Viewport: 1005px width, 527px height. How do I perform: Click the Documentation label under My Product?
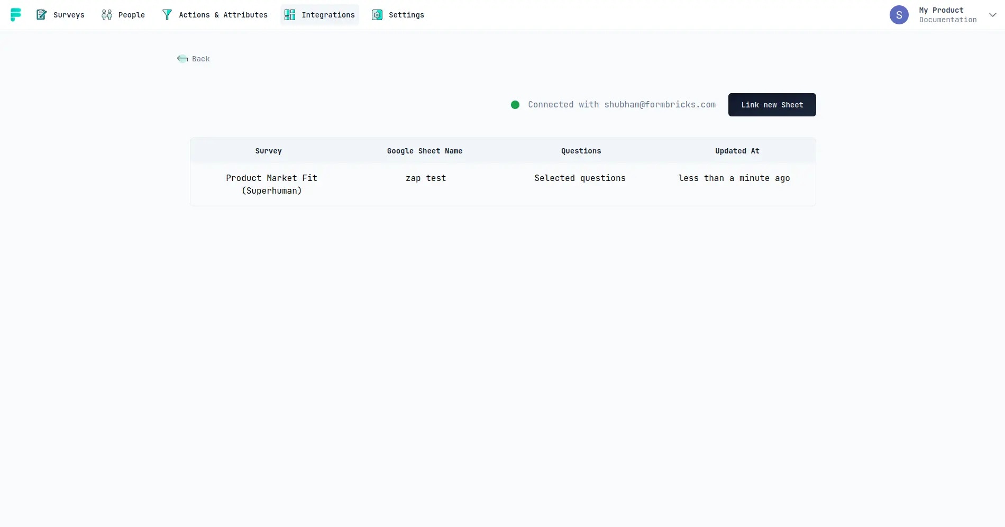[948, 20]
